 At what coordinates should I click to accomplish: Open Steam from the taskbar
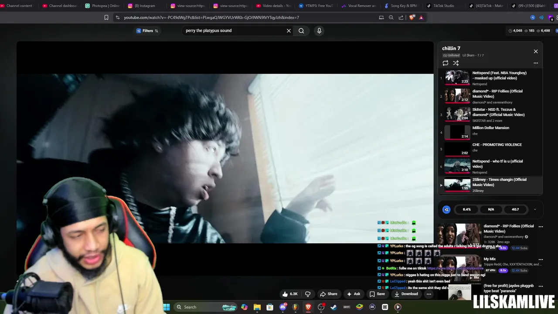(x=334, y=307)
